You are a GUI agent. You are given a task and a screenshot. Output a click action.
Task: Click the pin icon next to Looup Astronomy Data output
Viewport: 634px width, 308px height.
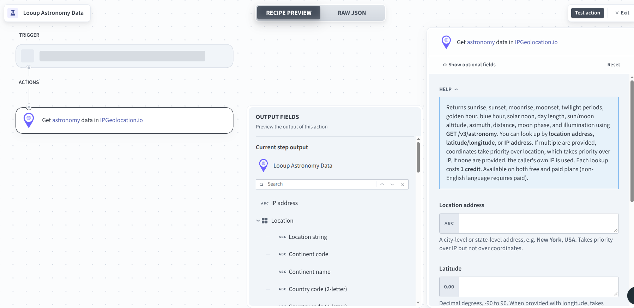(263, 165)
